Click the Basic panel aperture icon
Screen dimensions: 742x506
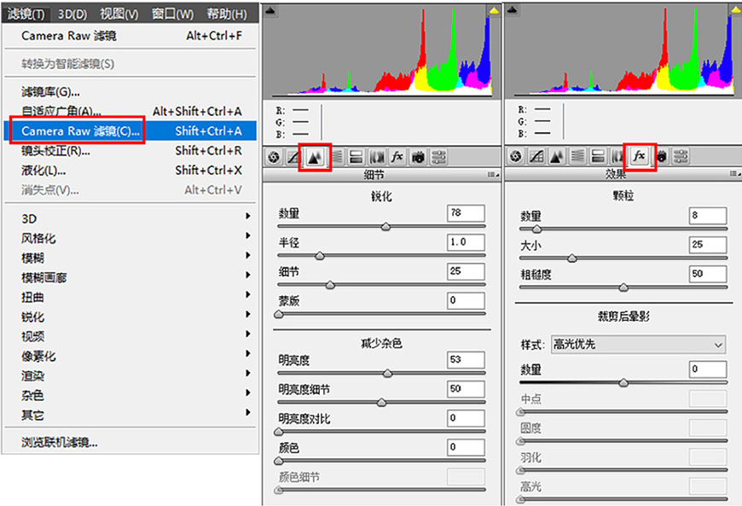click(273, 157)
